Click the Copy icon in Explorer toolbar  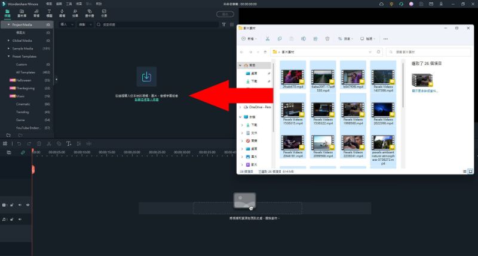click(x=279, y=39)
